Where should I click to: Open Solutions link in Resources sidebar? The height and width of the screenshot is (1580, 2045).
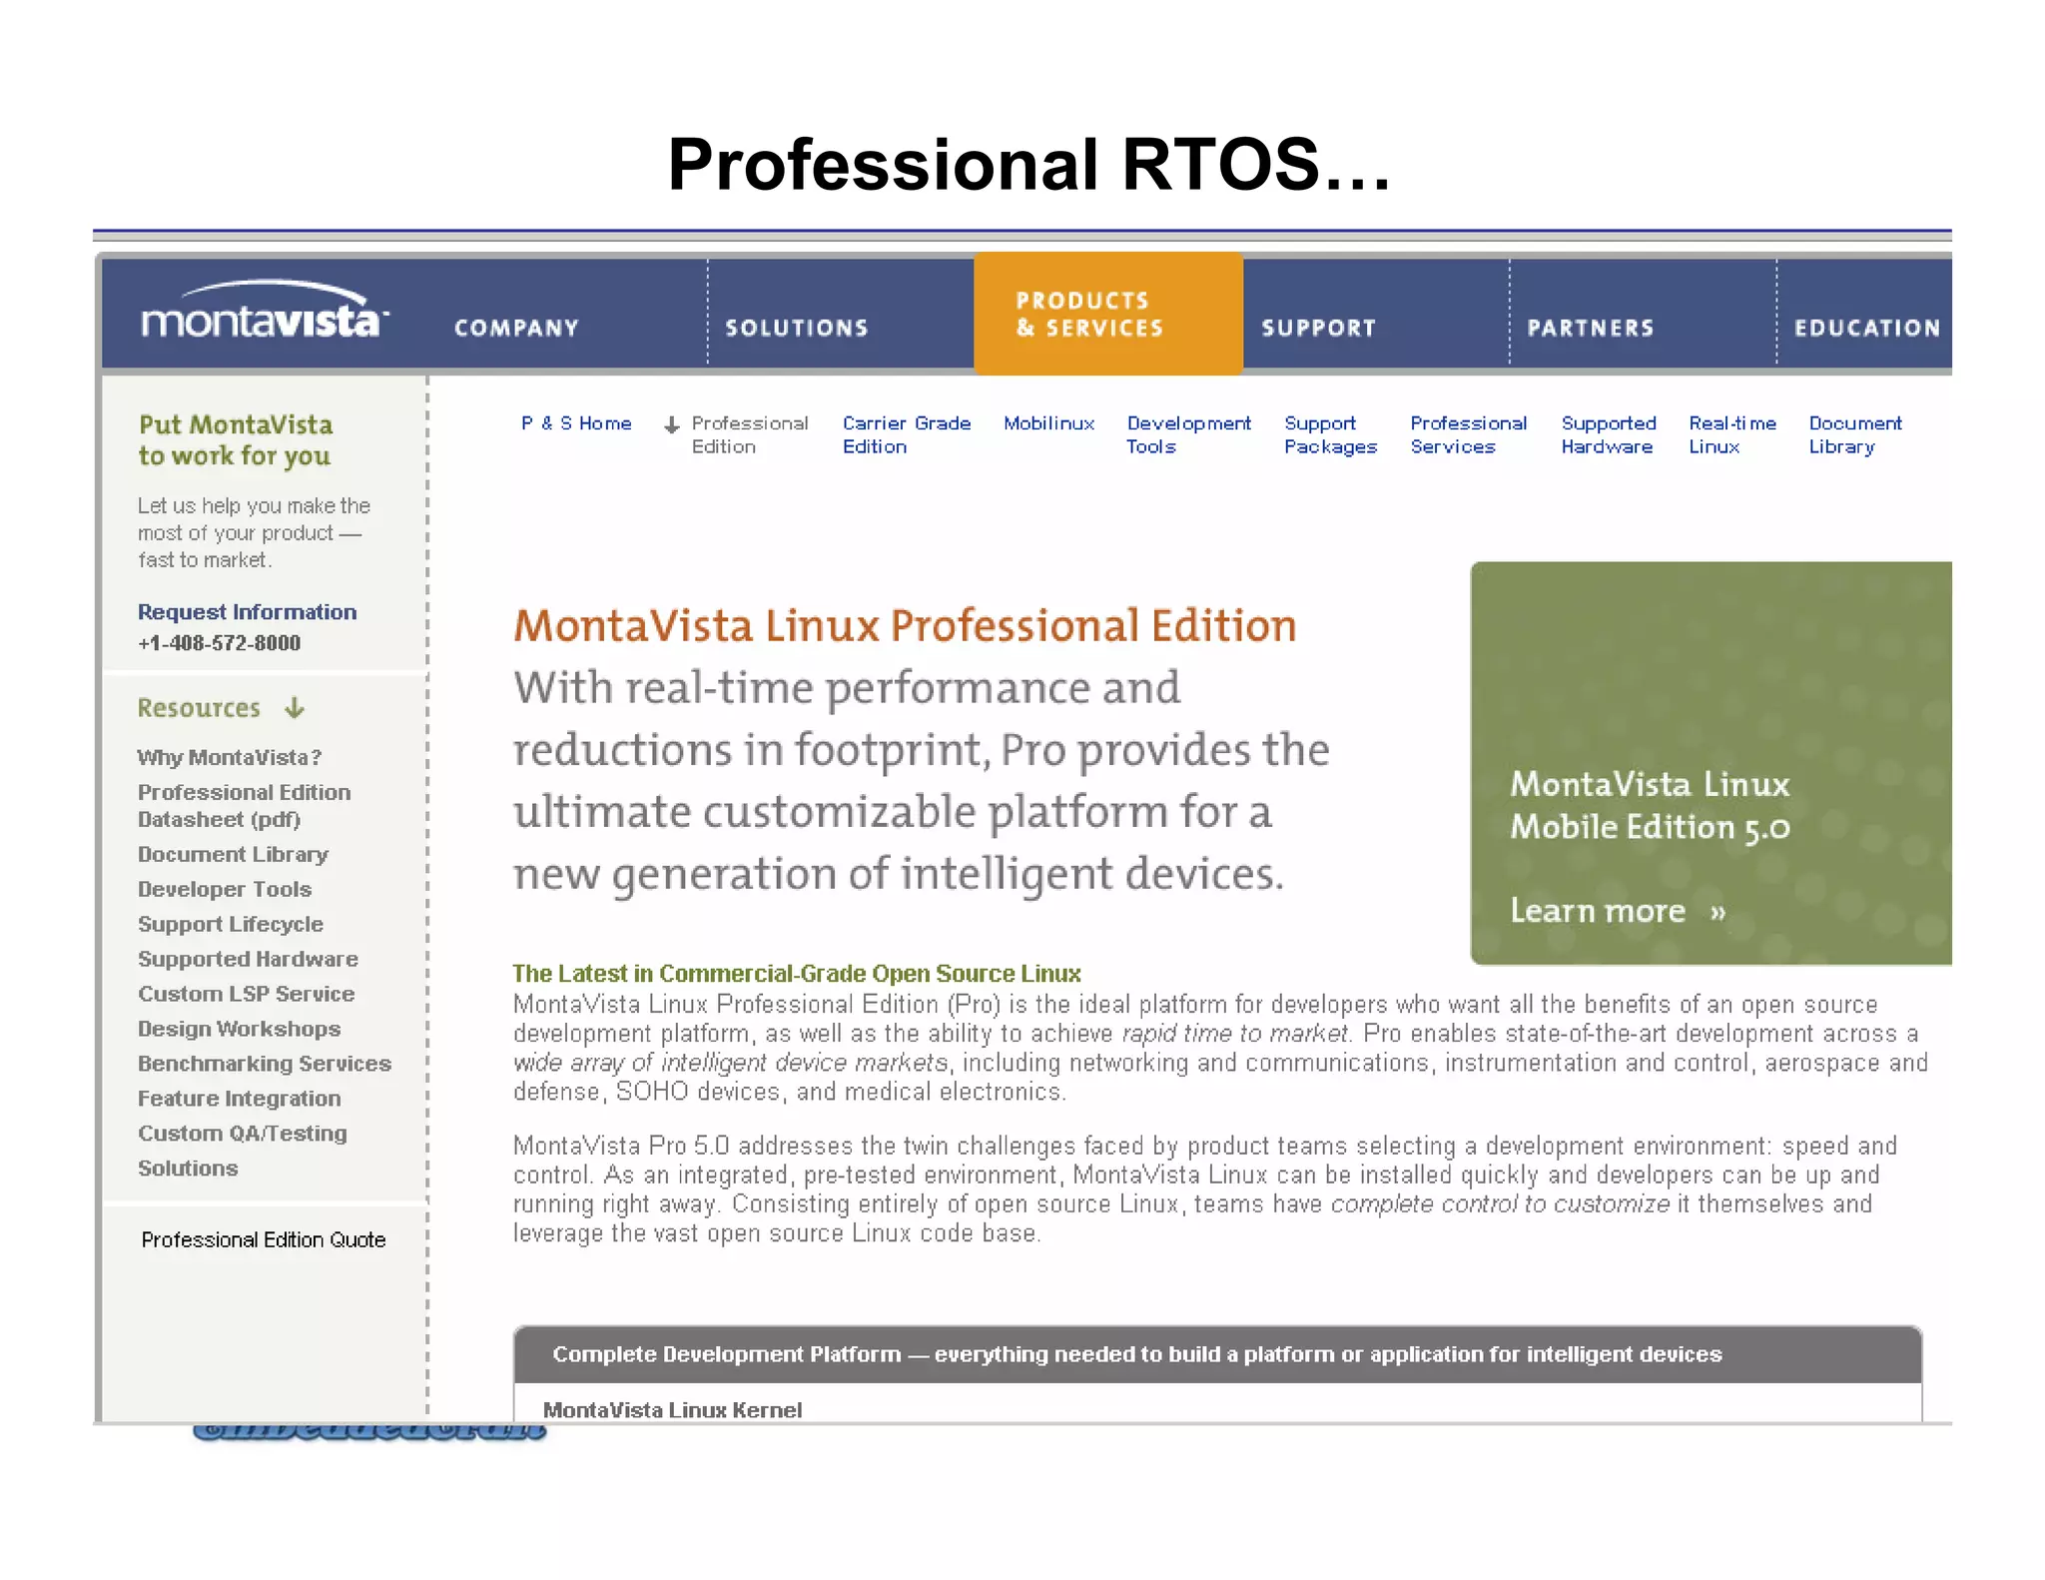point(188,1170)
